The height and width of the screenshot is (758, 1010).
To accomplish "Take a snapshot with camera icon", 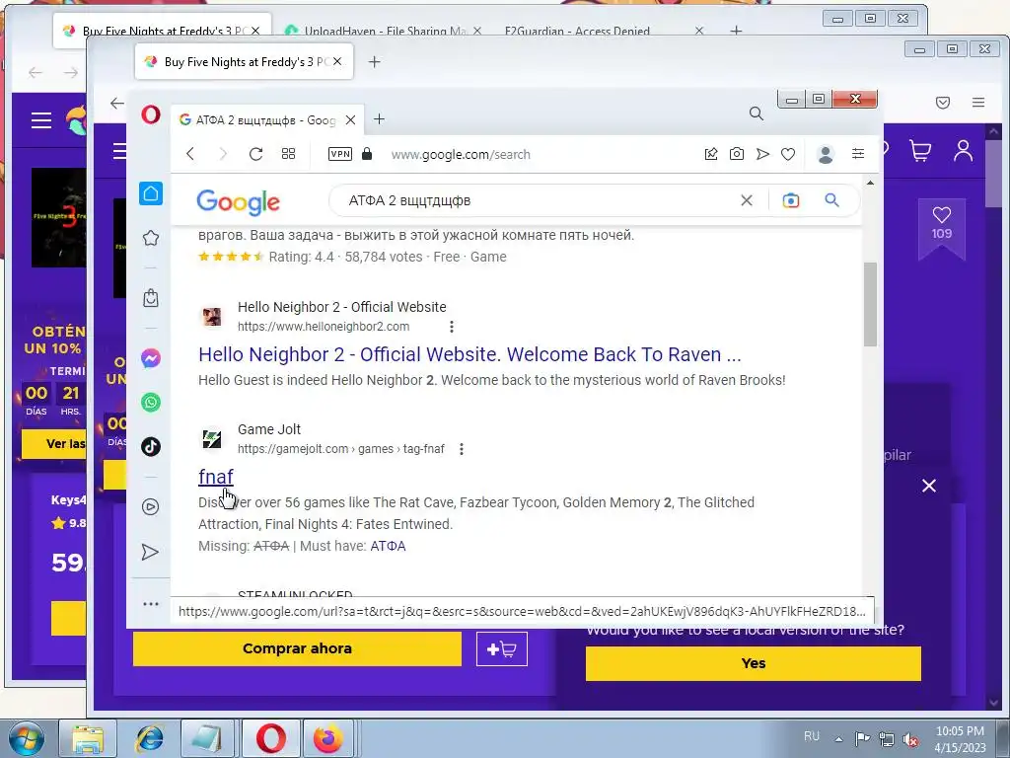I will tap(736, 154).
